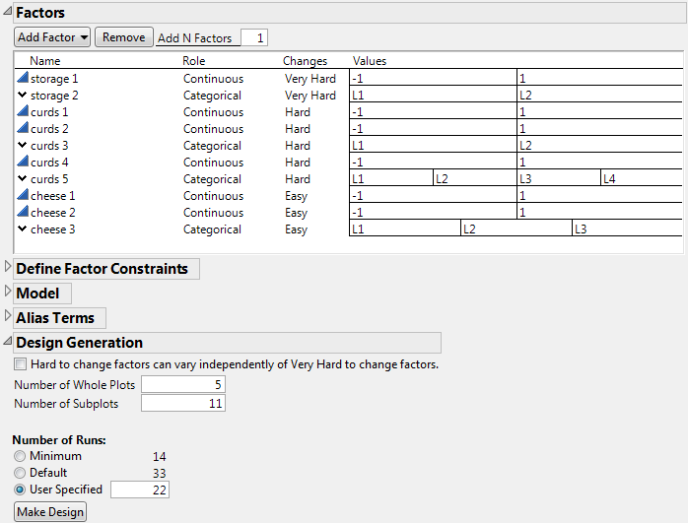The image size is (688, 523).
Task: Click the Role cell for cheese 2
Action: coord(213,213)
